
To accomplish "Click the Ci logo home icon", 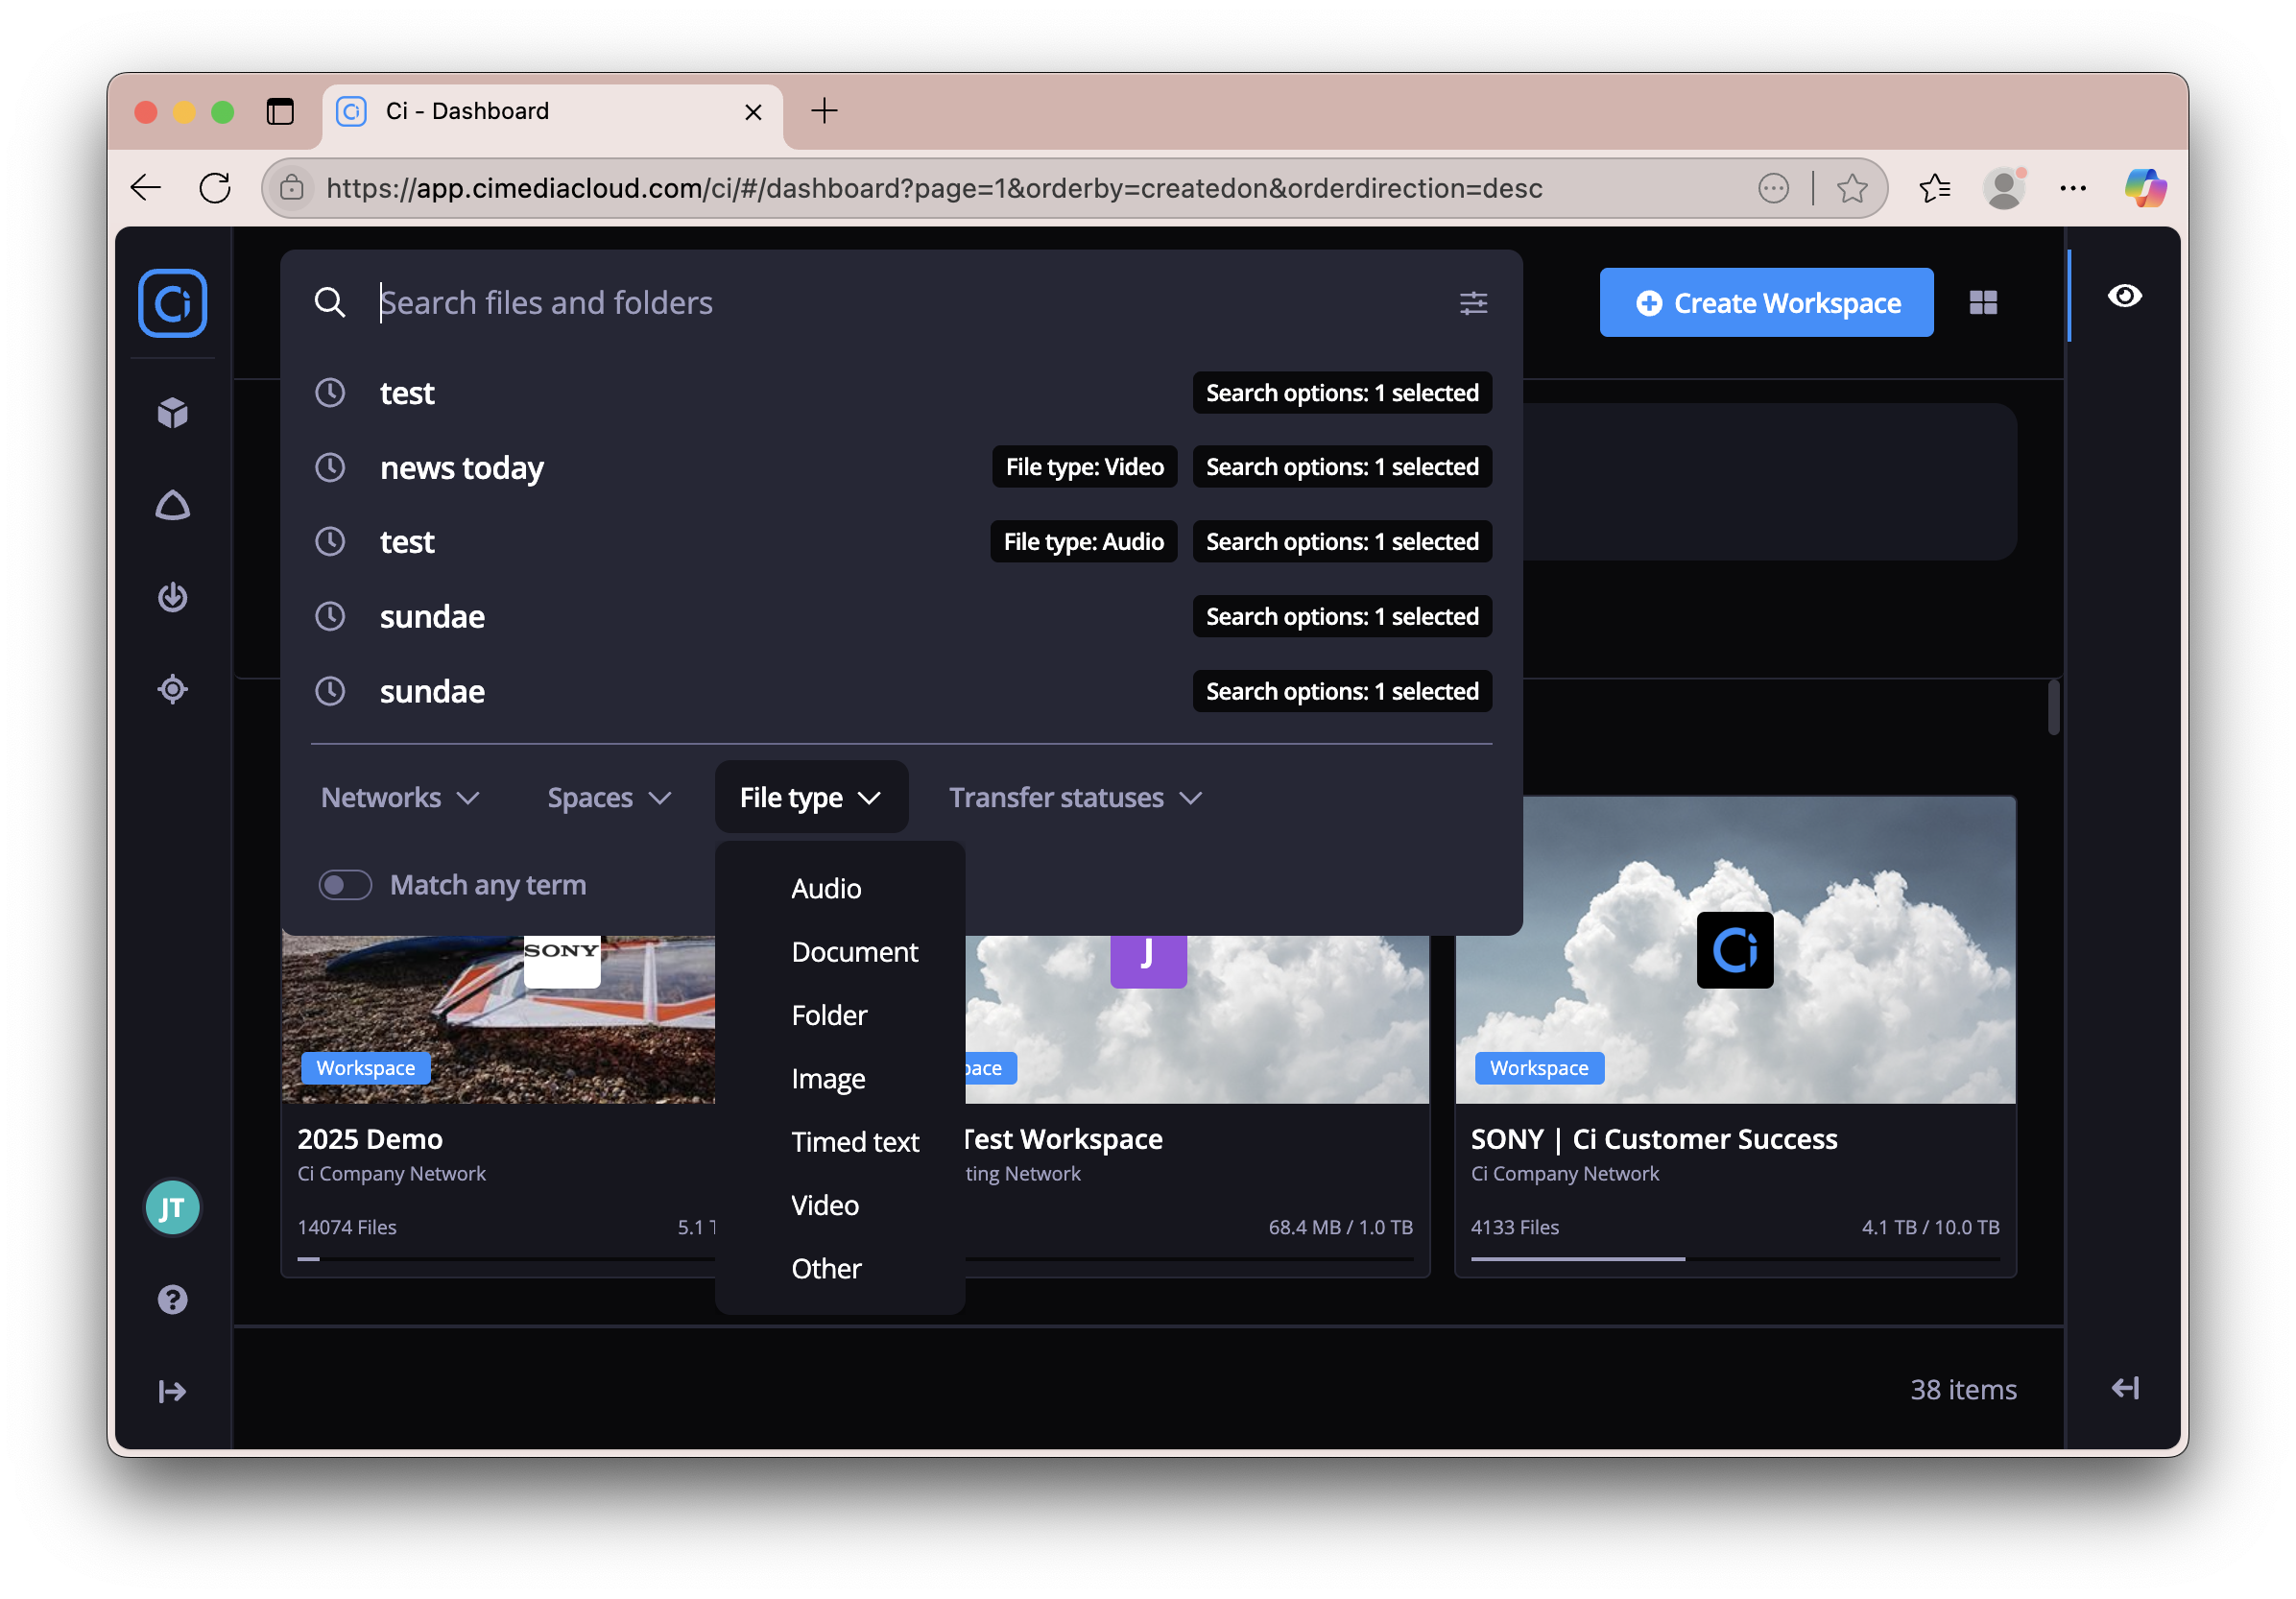I will [x=172, y=303].
